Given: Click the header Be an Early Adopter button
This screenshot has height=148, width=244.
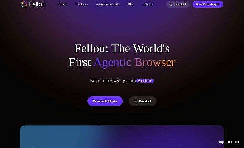Looking at the screenshot, I should (x=208, y=4).
